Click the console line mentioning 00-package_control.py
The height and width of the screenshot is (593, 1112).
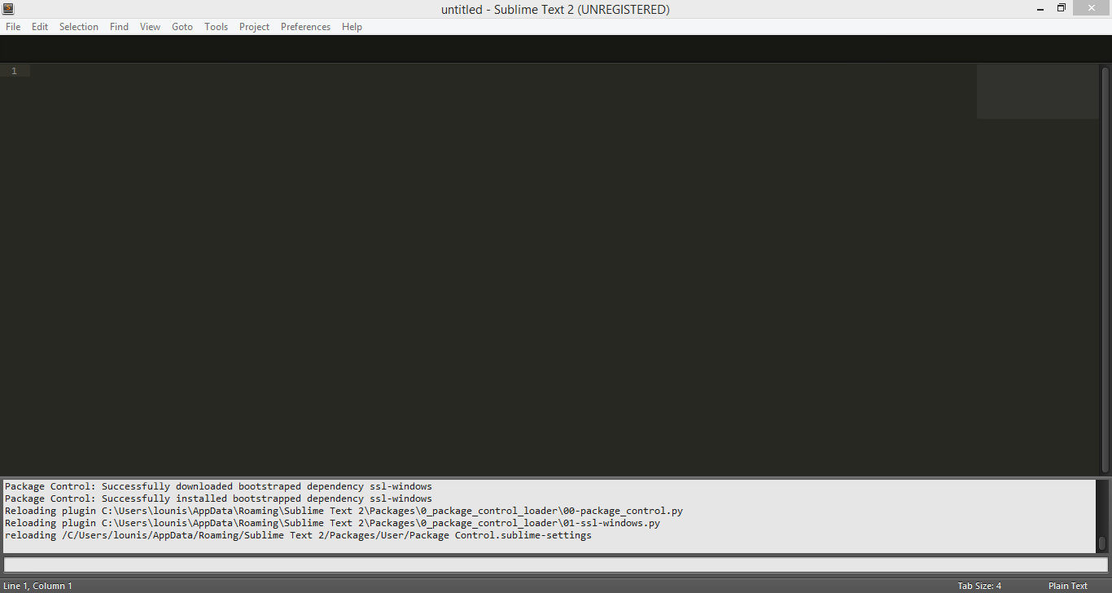(x=344, y=511)
